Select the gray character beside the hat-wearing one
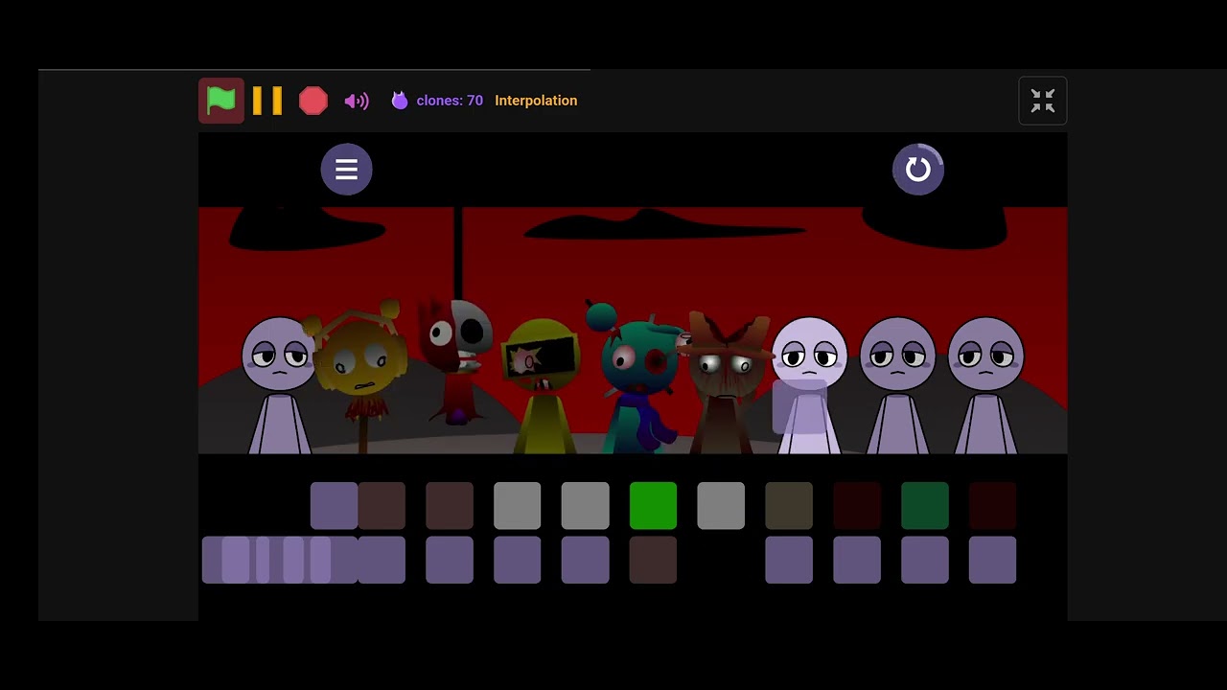The width and height of the screenshot is (1227, 690). (809, 385)
